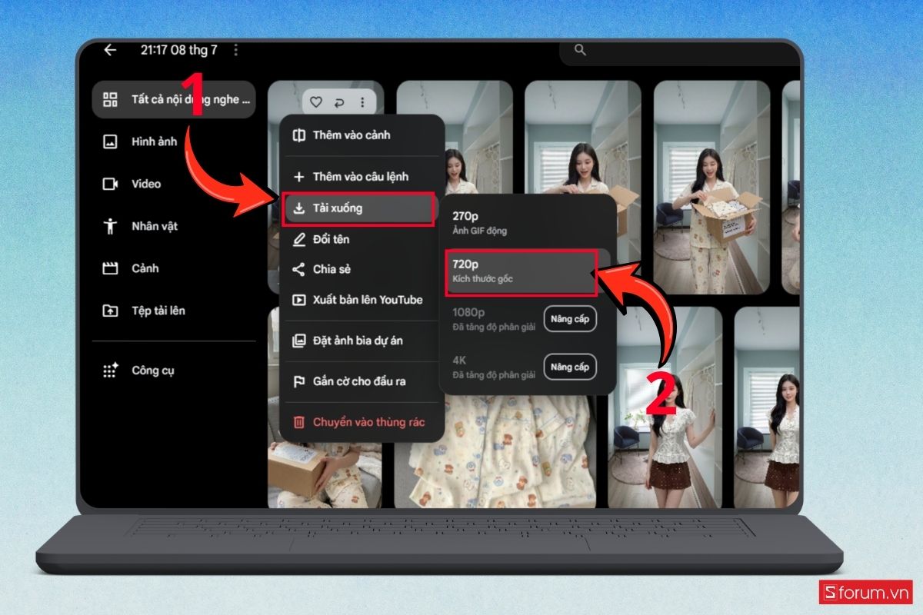
Task: Open the three-dot menu beside the project date
Action: (235, 50)
